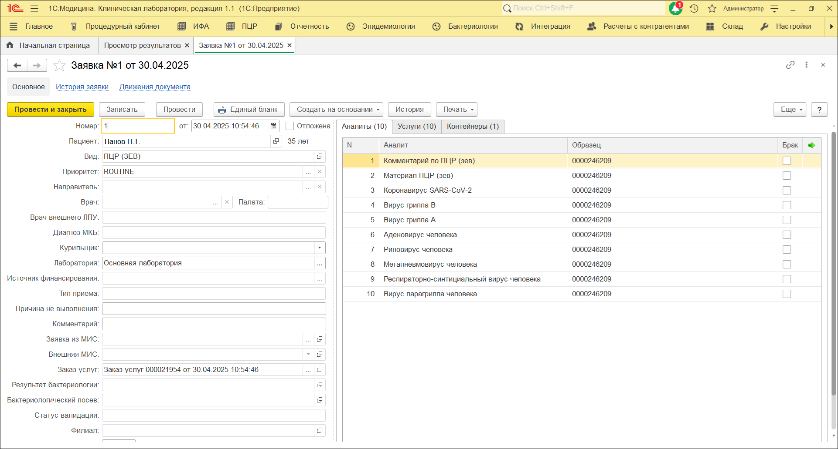Image resolution: width=838 pixels, height=449 pixels.
Task: Check Брак for Коронавирус SARS-CoV-2
Action: [787, 191]
